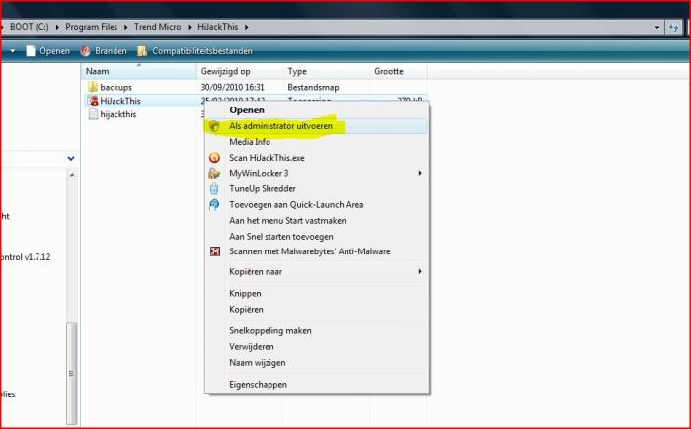Click the hijackthis text file icon
This screenshot has height=429, width=691.
click(93, 114)
